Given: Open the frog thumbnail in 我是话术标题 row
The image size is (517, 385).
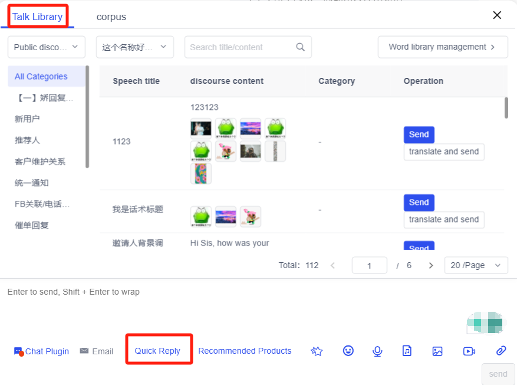Looking at the screenshot, I should point(201,217).
